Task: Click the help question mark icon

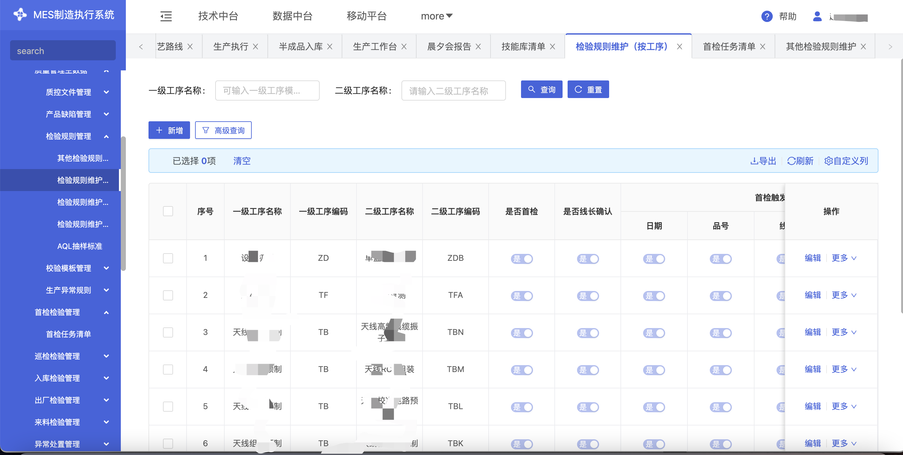Action: 767,16
